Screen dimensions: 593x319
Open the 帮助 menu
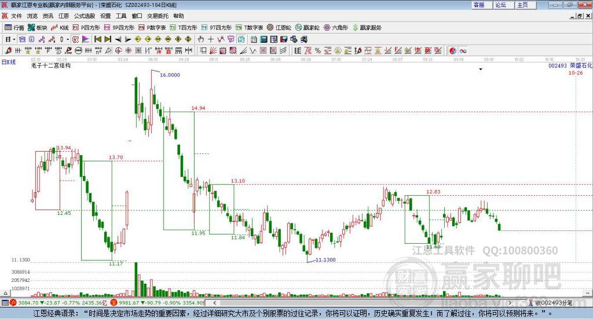point(178,16)
